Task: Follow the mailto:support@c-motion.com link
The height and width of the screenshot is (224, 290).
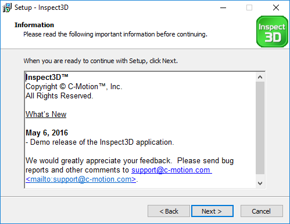Action: point(81,179)
